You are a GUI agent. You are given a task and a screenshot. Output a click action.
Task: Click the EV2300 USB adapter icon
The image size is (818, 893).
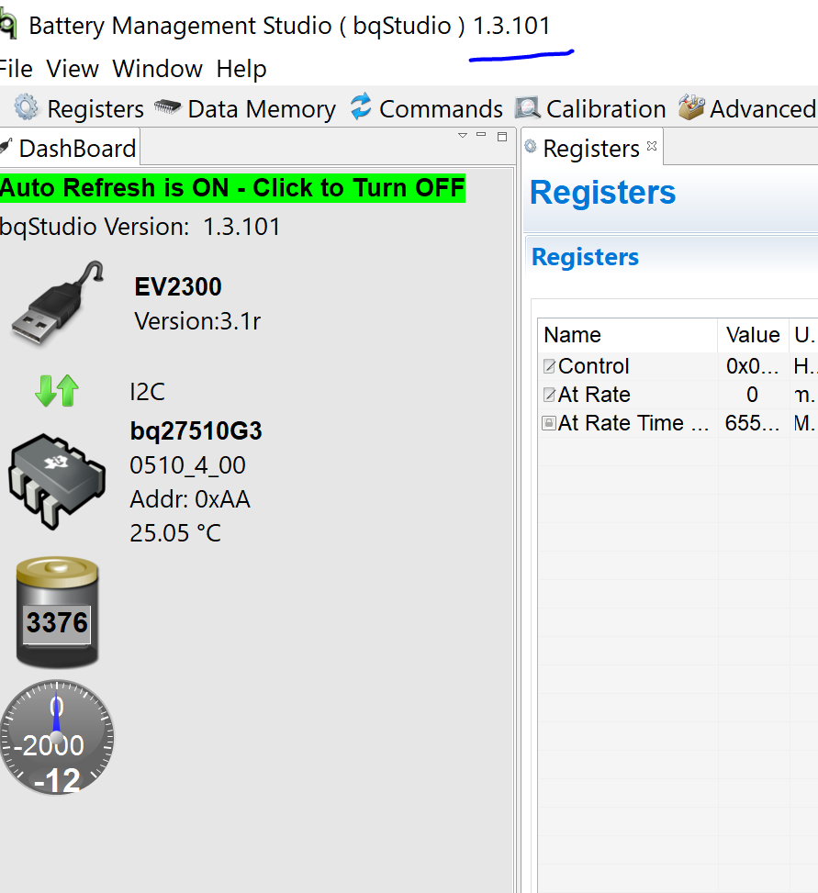point(57,303)
